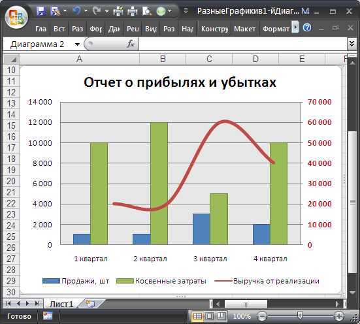The width and height of the screenshot is (360, 324).
Task: Save the workbook with the floppy icon
Action: tap(41, 10)
